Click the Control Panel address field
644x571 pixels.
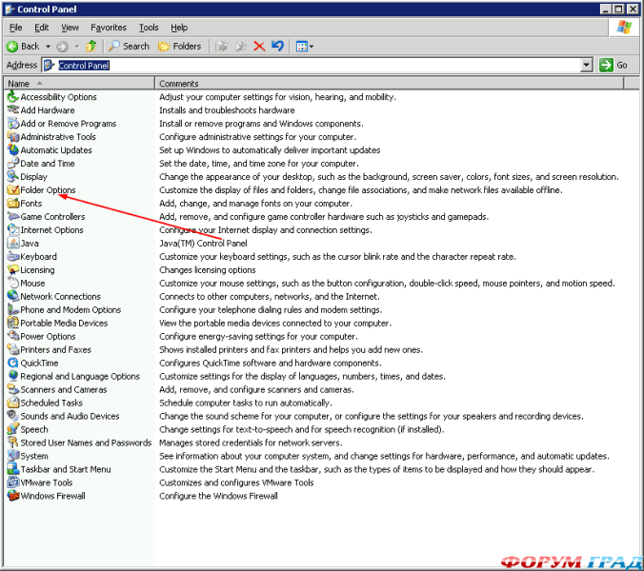tap(286, 66)
